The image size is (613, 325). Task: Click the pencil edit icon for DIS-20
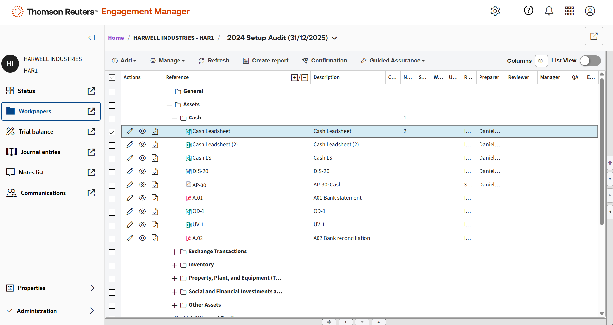(x=130, y=171)
